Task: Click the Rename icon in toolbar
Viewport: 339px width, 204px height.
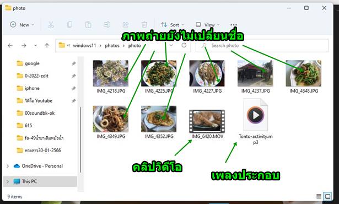Action: 107,25
